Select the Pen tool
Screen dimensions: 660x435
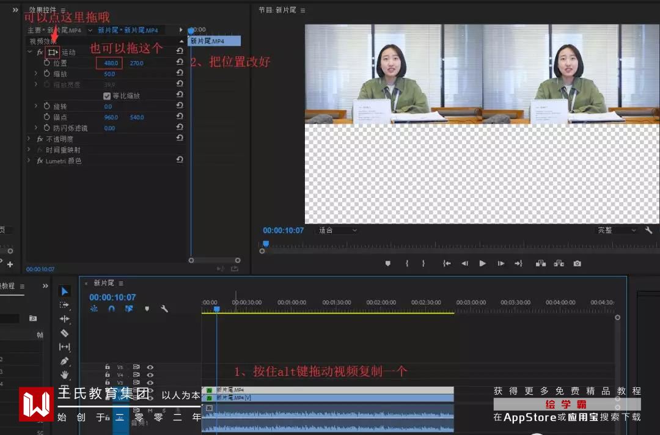(64, 361)
